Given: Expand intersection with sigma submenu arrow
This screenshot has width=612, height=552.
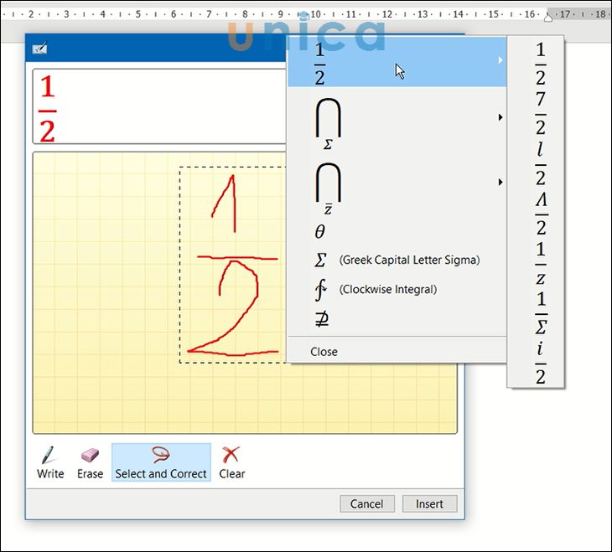Looking at the screenshot, I should (500, 117).
